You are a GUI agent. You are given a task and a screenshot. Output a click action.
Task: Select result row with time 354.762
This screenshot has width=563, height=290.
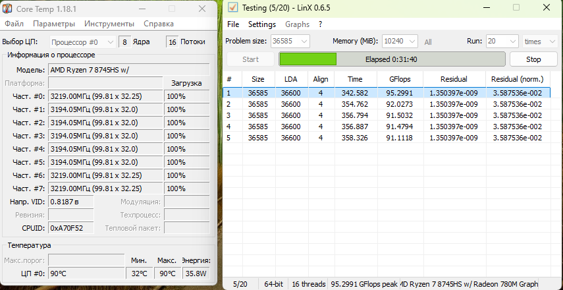(387, 104)
